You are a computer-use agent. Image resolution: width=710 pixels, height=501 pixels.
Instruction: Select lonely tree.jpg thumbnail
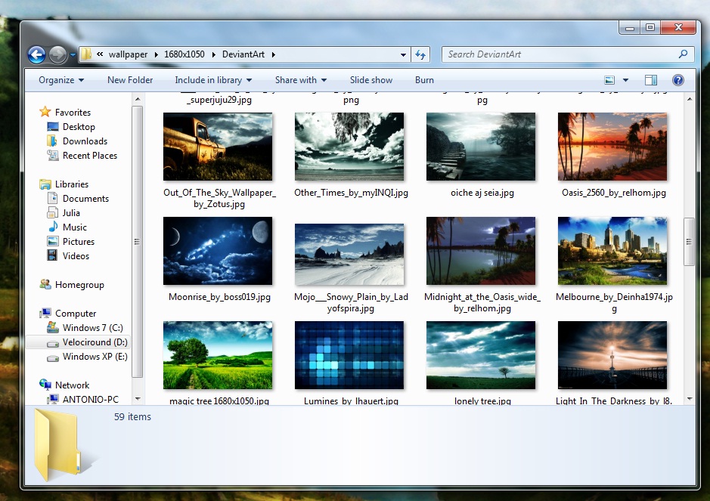(481, 355)
